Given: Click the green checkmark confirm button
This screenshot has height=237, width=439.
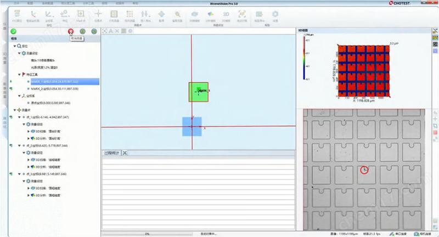Looking at the screenshot, I should 13,31.
